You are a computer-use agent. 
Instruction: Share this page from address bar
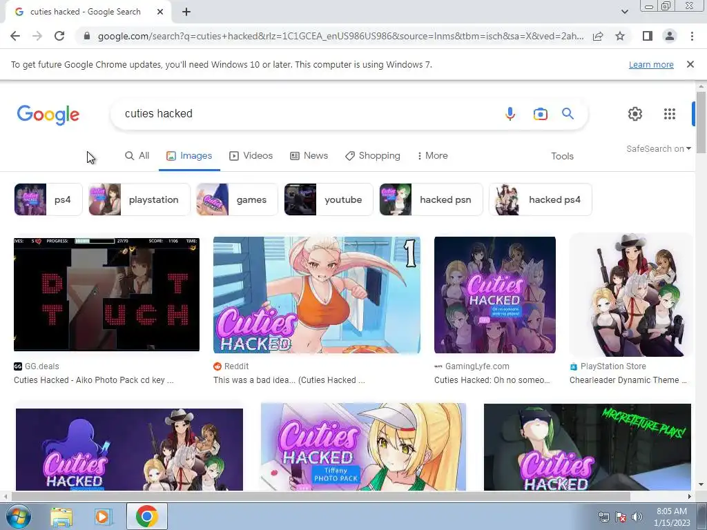pos(598,36)
